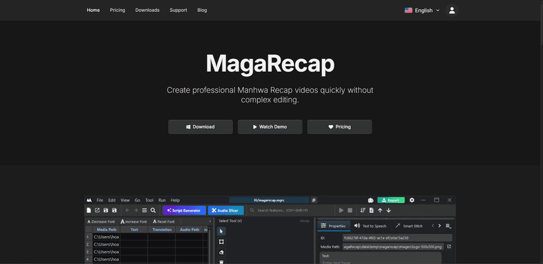Screen dimensions: 543x264
Task: Select row 1 Media Path cell
Action: click(x=106, y=237)
